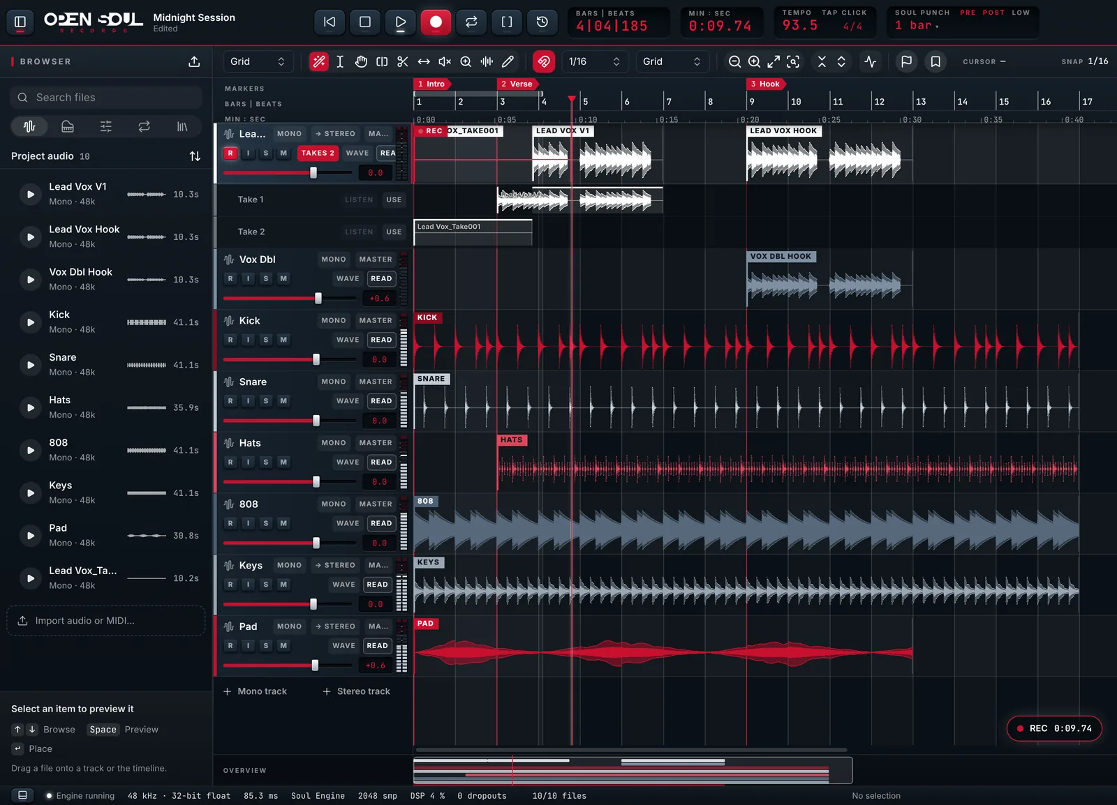Toggle input monitoring on 808 track
The width and height of the screenshot is (1117, 805).
(x=248, y=523)
